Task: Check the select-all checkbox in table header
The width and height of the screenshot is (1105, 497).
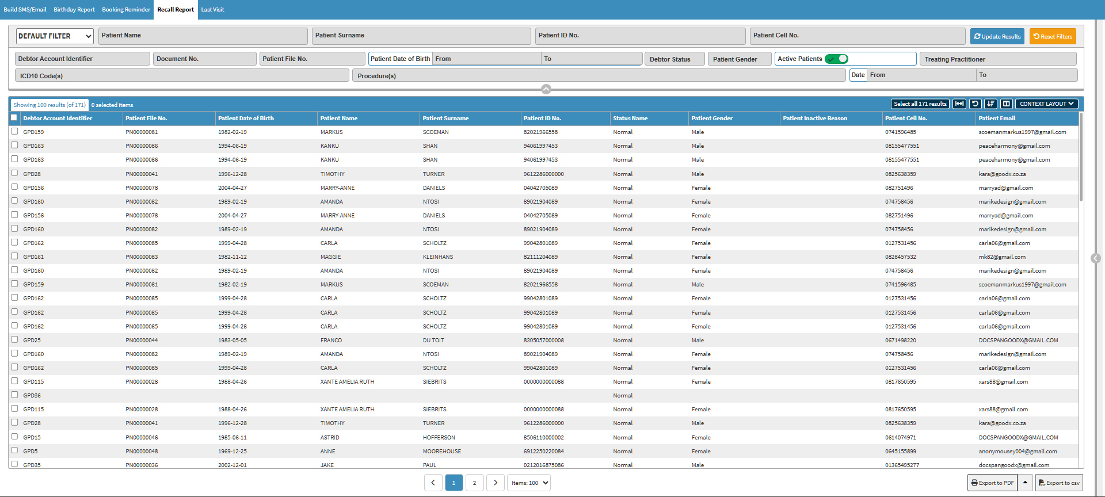Action: pyautogui.click(x=14, y=117)
